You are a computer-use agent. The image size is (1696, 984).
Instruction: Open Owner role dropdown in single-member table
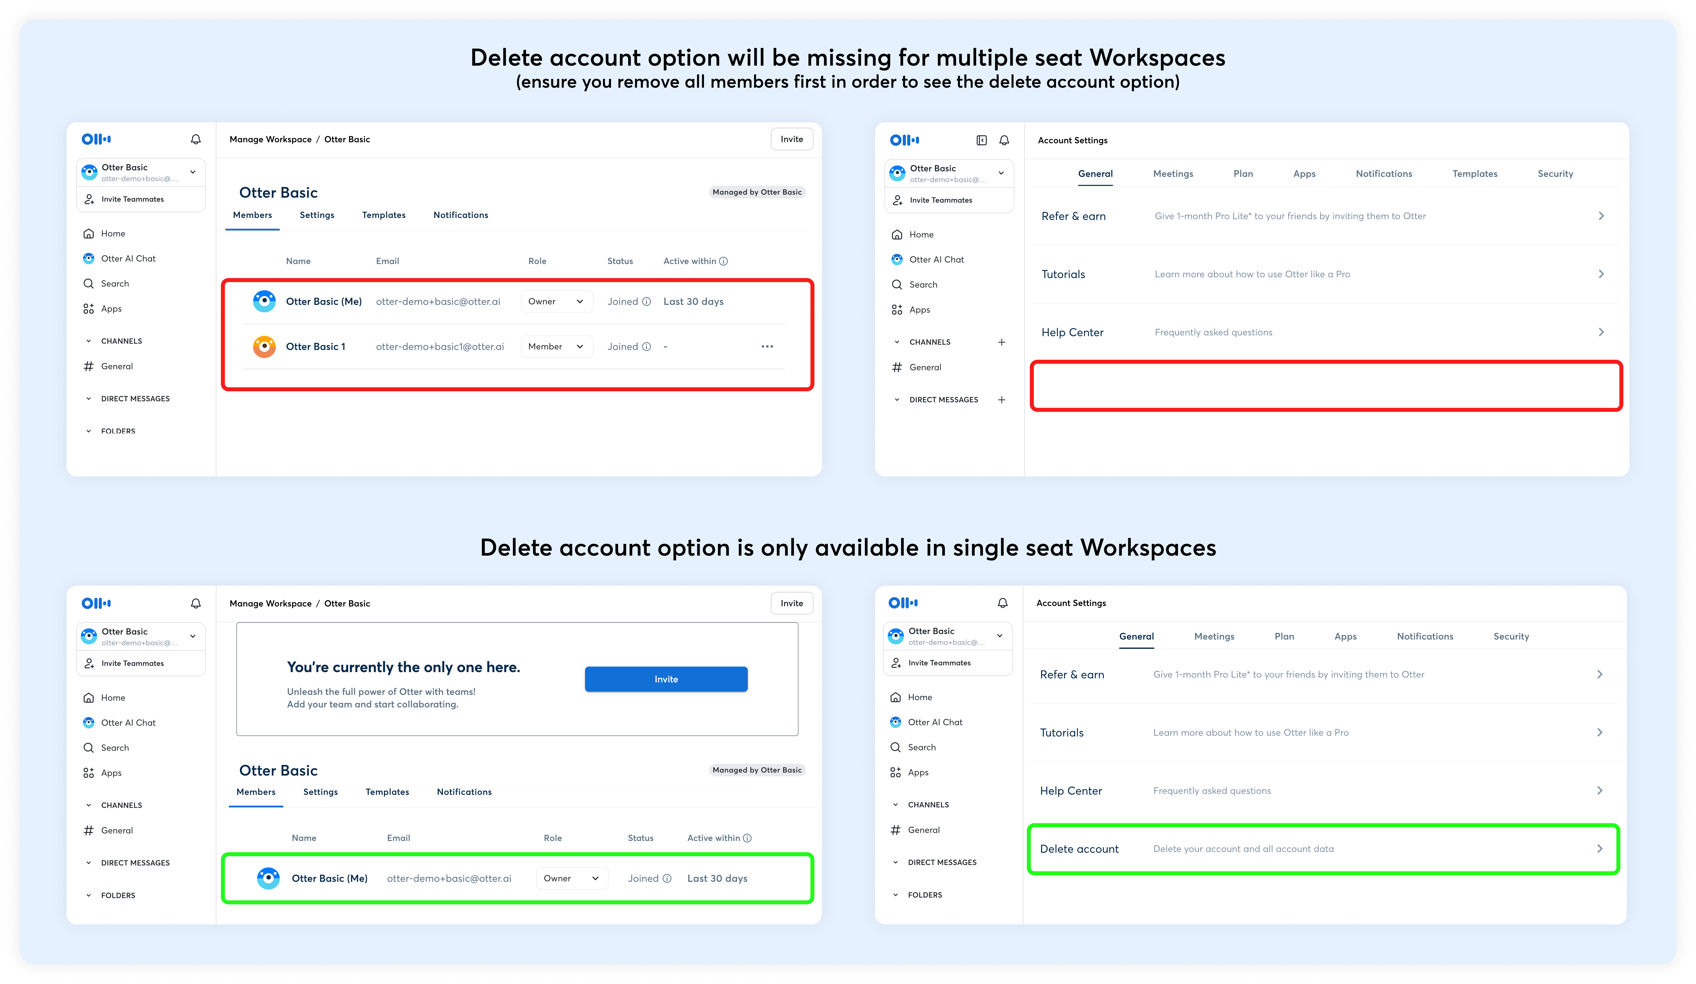click(572, 878)
